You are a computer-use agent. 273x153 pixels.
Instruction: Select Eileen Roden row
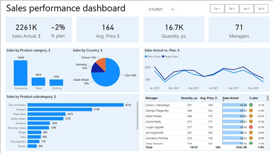(x=205, y=116)
